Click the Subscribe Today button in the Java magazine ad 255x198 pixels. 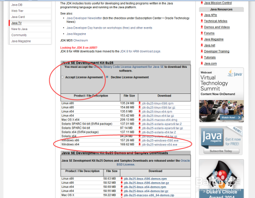(x=221, y=151)
